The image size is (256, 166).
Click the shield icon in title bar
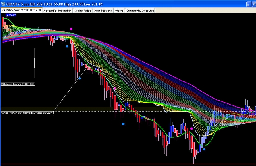click(x=3, y=4)
